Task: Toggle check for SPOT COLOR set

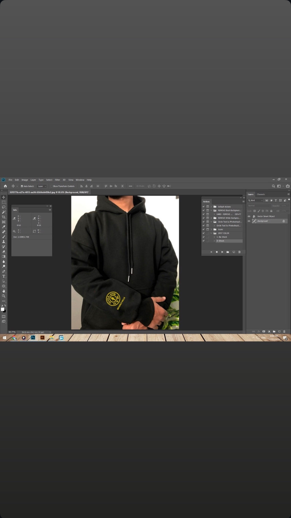Action: [203, 233]
